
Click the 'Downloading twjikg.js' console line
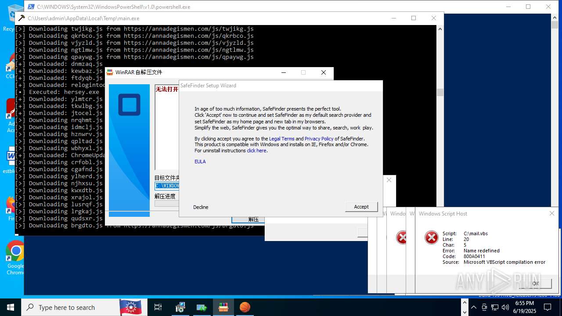[134, 29]
